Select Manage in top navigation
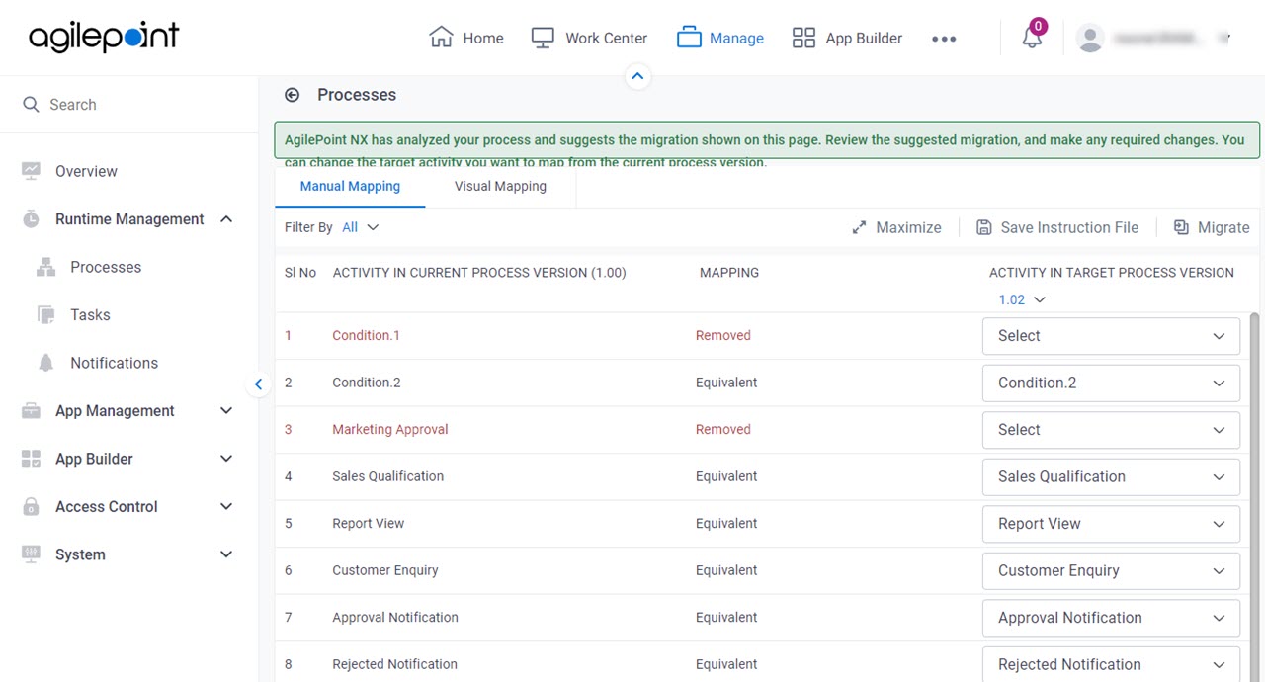 click(720, 38)
